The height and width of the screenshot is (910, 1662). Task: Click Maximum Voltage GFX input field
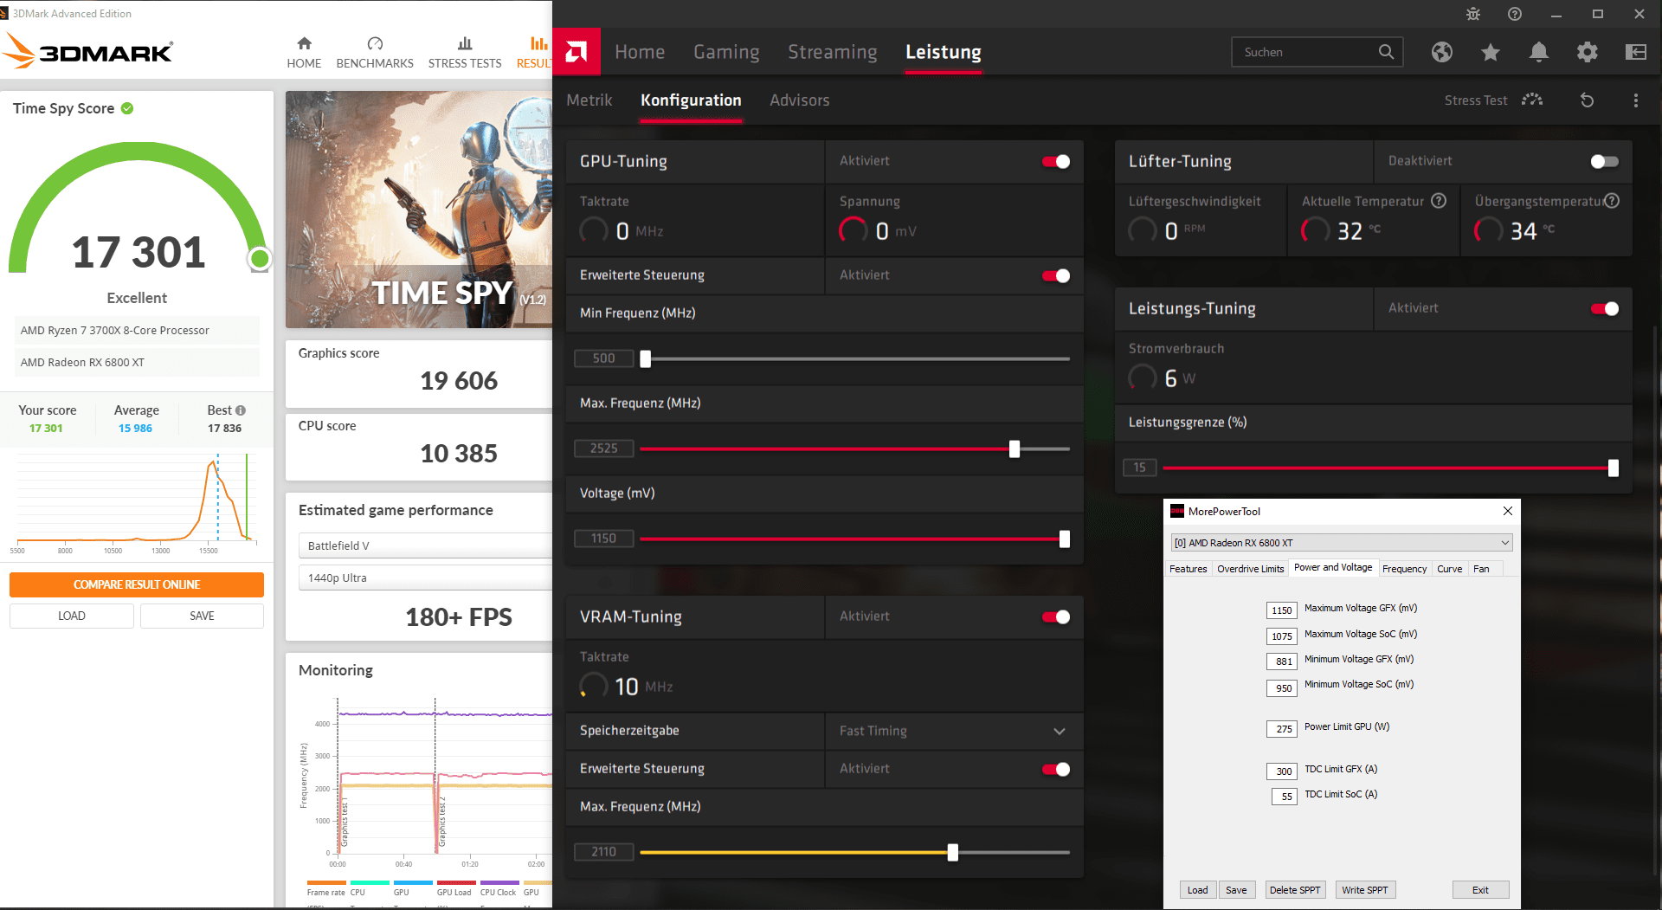coord(1282,610)
